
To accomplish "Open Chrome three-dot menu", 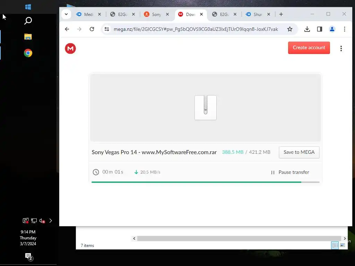I will pyautogui.click(x=344, y=29).
